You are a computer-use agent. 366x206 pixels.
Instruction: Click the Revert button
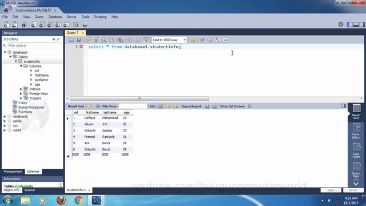click(353, 190)
